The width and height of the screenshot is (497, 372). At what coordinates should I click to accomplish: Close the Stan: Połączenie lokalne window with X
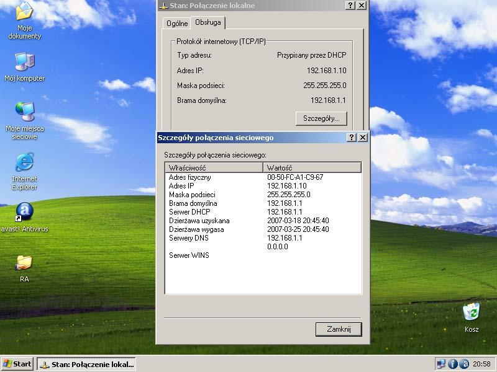tap(362, 6)
